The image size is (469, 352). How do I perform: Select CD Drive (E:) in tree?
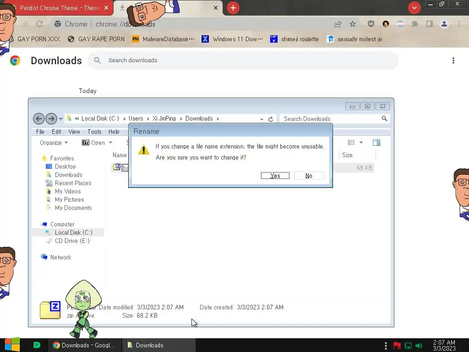tap(72, 241)
